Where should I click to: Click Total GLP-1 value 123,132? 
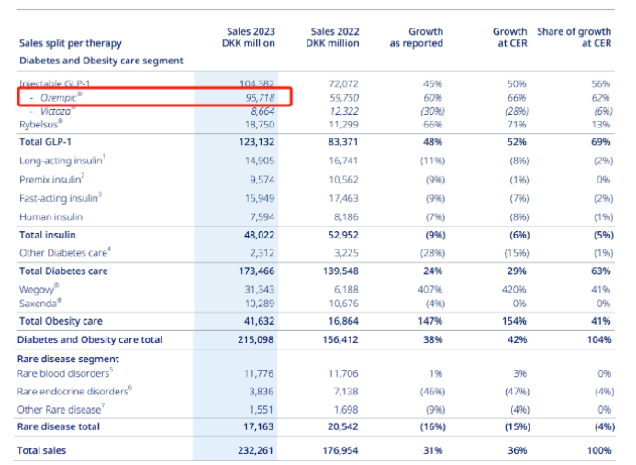click(256, 142)
